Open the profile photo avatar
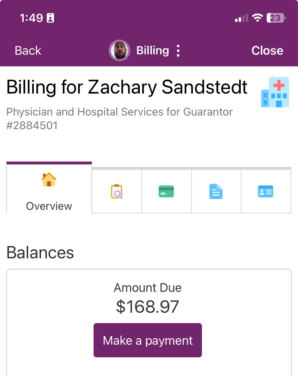Image resolution: width=298 pixels, height=376 pixels. click(119, 50)
